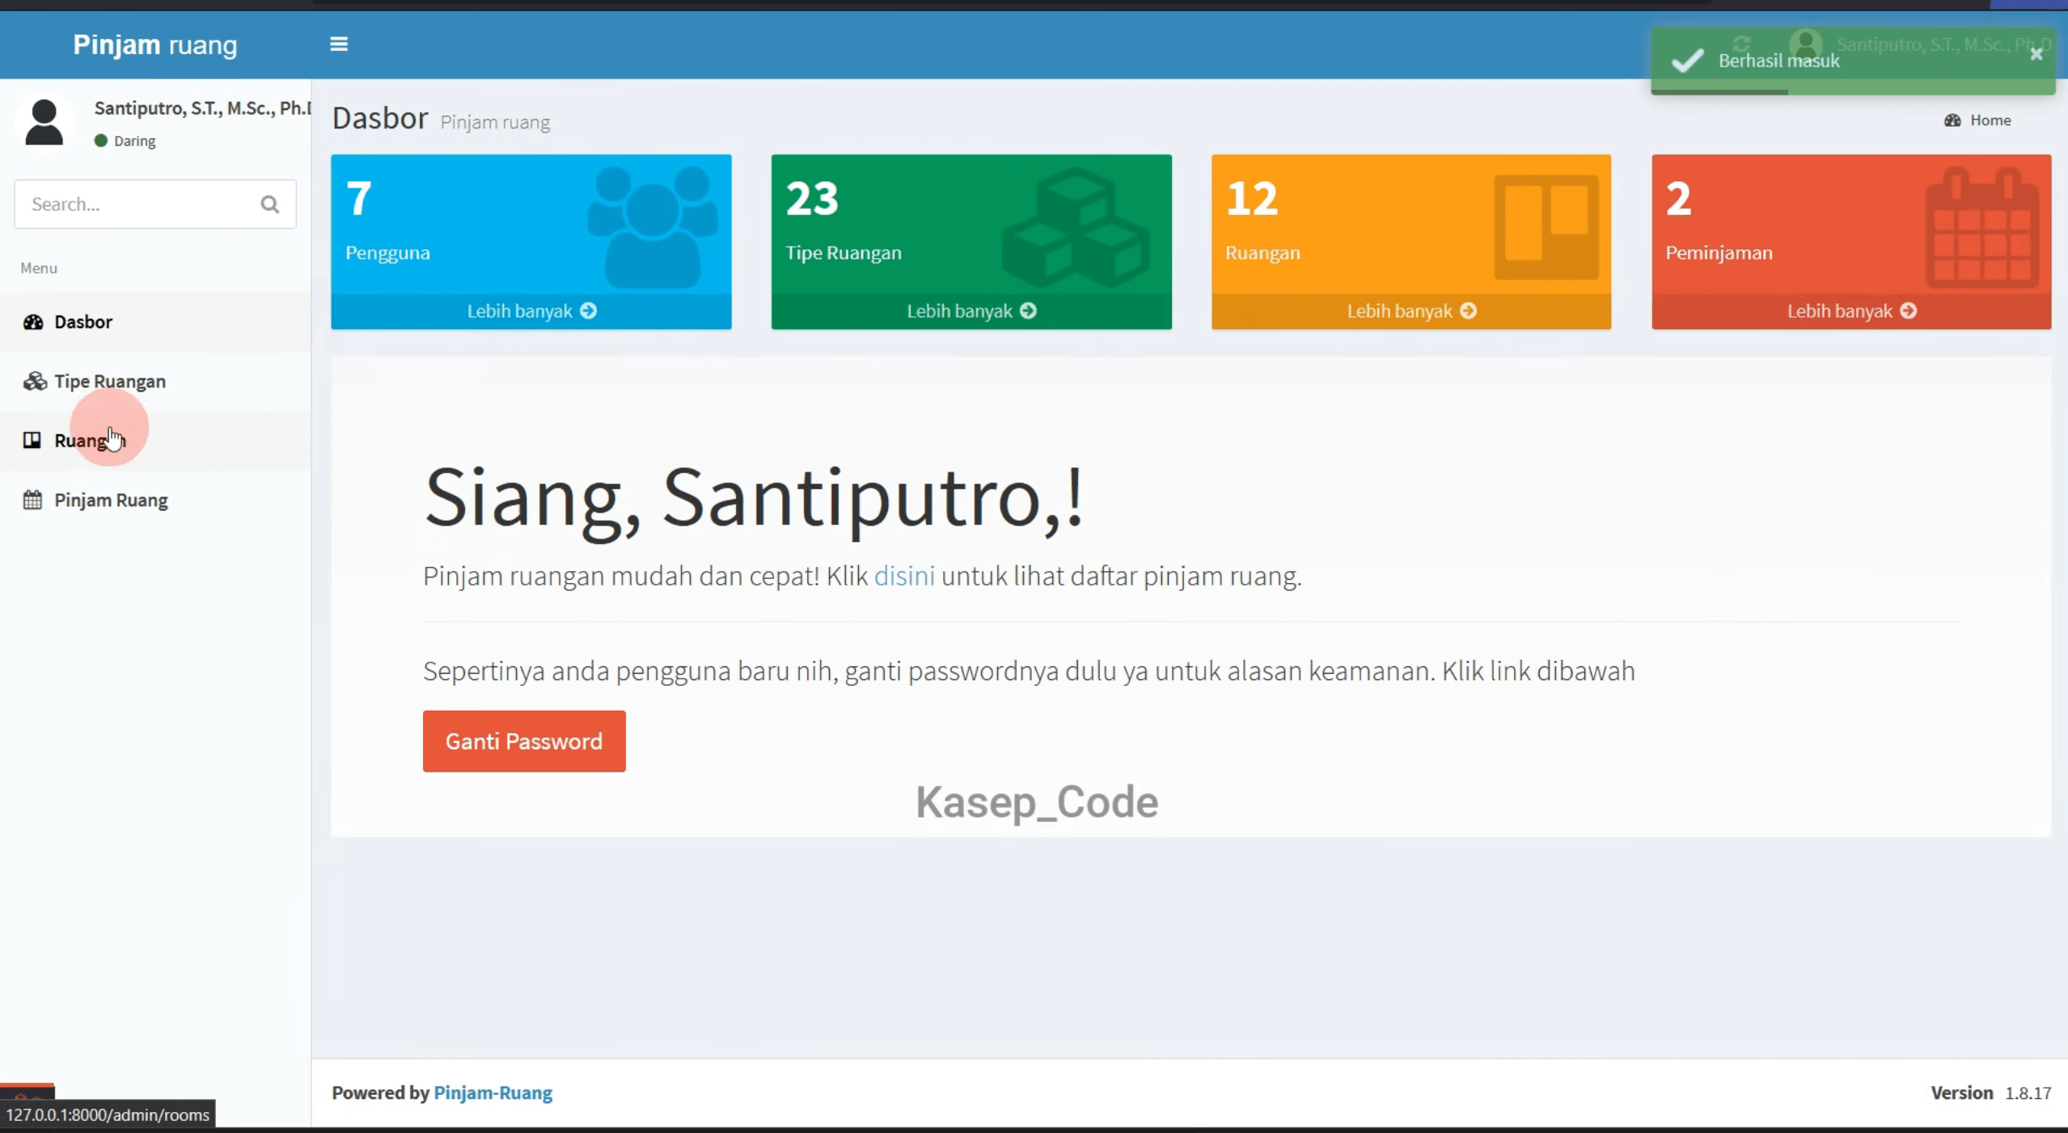Click the refresh icon in the top header
The height and width of the screenshot is (1133, 2068).
pyautogui.click(x=1741, y=44)
